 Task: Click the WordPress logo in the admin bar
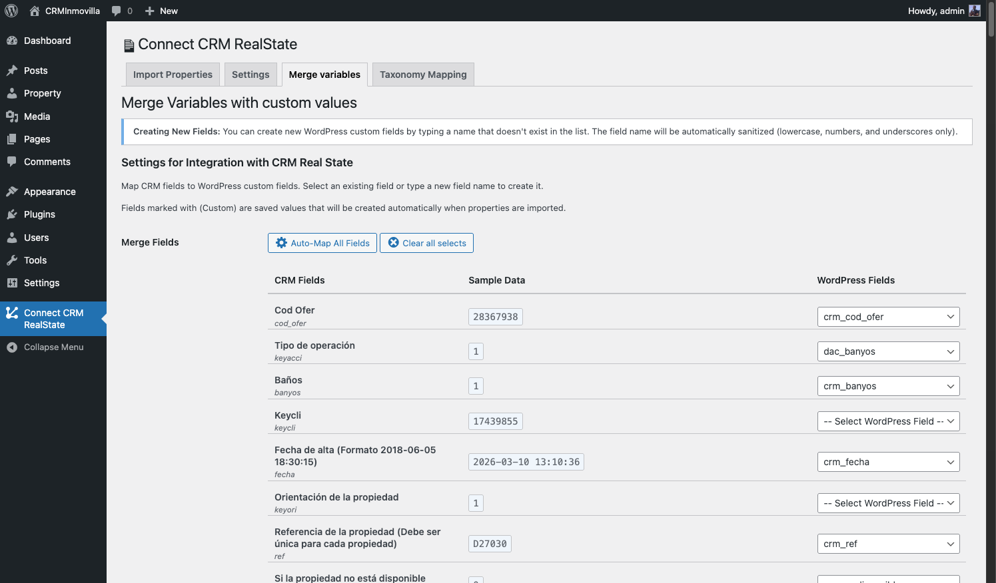[11, 11]
